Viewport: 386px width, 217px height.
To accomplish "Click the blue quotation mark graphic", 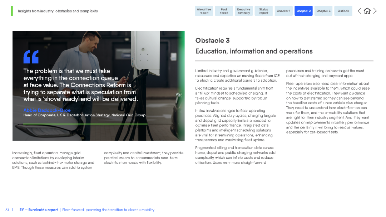I will coord(31,57).
